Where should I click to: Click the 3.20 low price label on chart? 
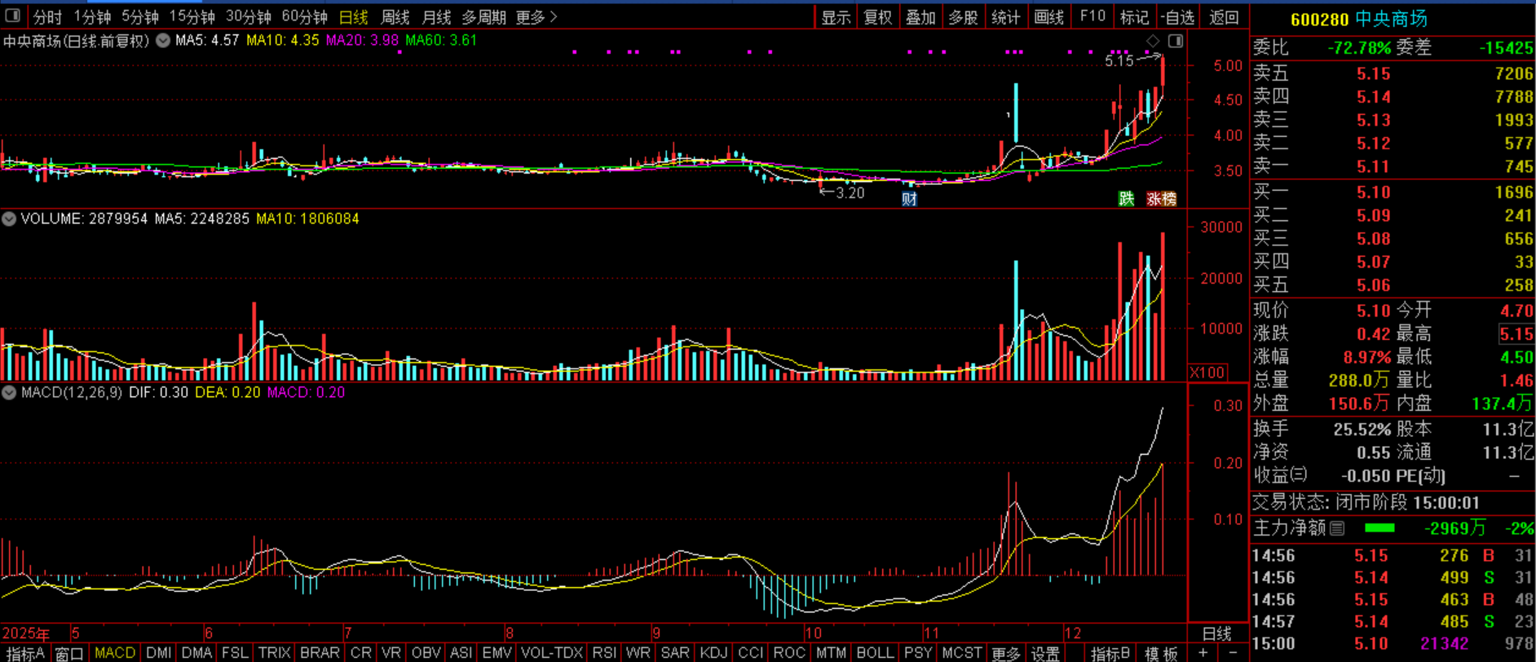click(x=850, y=193)
